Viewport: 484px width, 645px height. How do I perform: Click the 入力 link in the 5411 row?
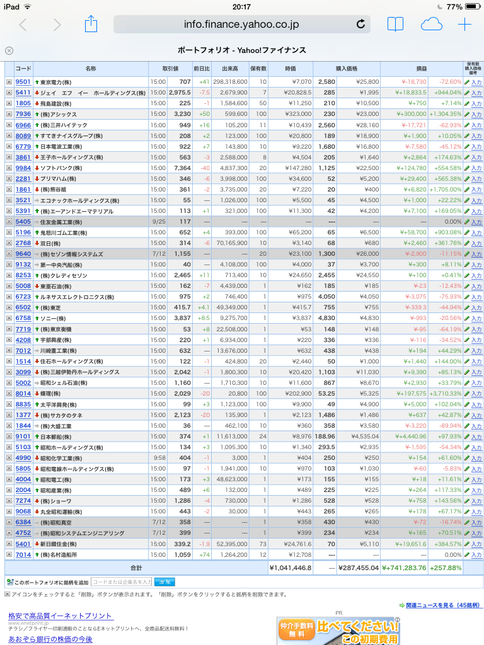coord(476,93)
